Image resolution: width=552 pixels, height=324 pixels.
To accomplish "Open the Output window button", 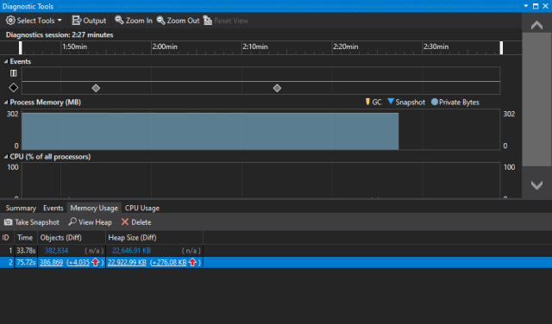I will (x=89, y=21).
